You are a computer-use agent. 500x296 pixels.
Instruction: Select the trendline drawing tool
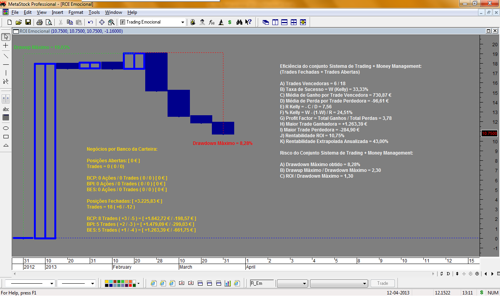coord(6,56)
